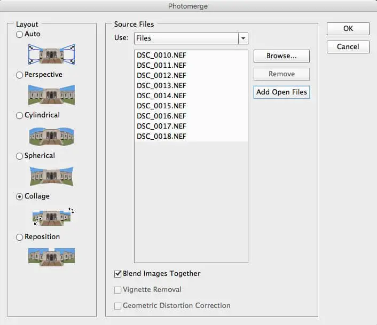Choose the Perspective radio button
The width and height of the screenshot is (377, 325).
[x=20, y=75]
